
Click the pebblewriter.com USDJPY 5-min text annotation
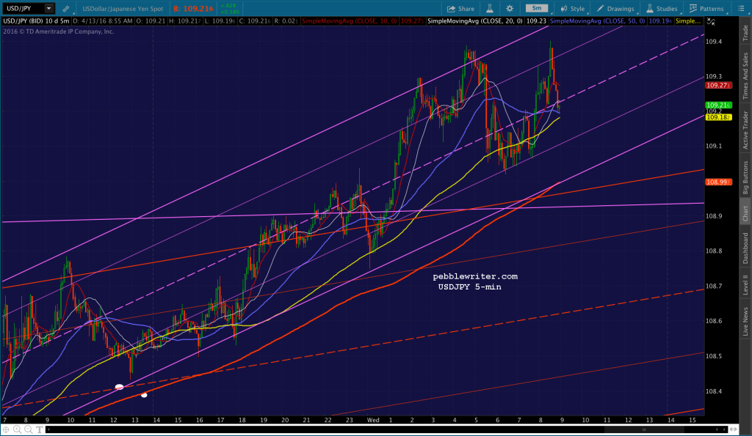474,281
